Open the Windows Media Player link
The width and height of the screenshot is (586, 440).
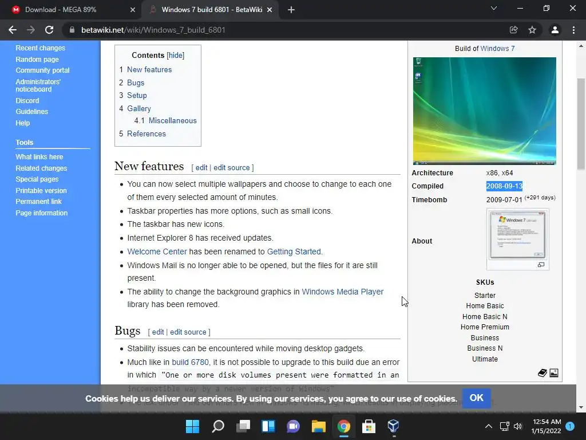coord(342,292)
